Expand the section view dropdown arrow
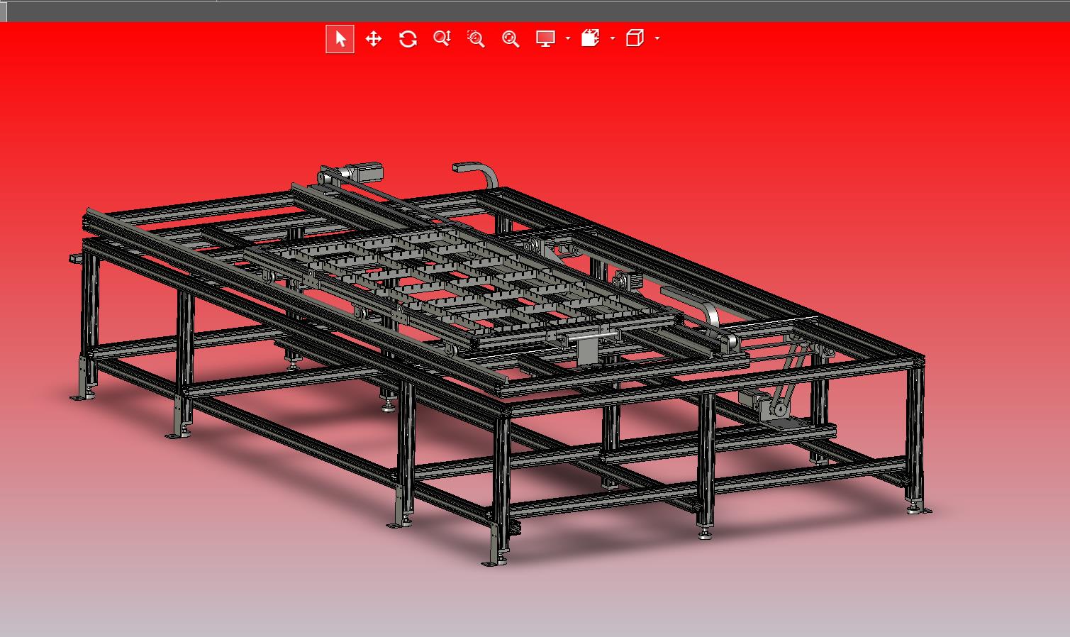 click(x=613, y=38)
